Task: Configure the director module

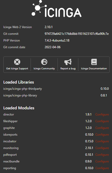Action: 102,114
